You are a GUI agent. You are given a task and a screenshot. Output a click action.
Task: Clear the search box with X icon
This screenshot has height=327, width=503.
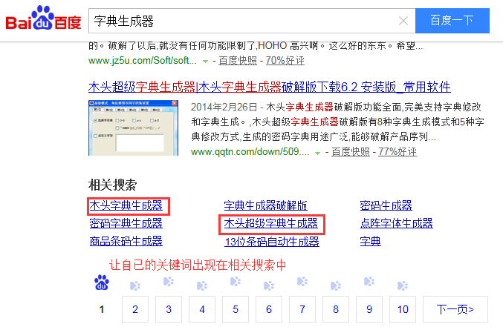(x=403, y=21)
